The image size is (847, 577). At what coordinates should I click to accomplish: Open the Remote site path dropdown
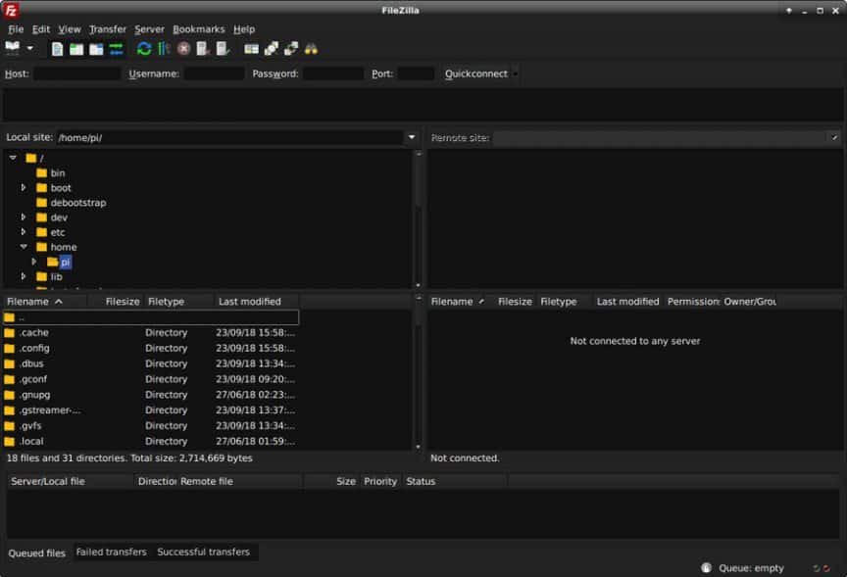pyautogui.click(x=834, y=137)
